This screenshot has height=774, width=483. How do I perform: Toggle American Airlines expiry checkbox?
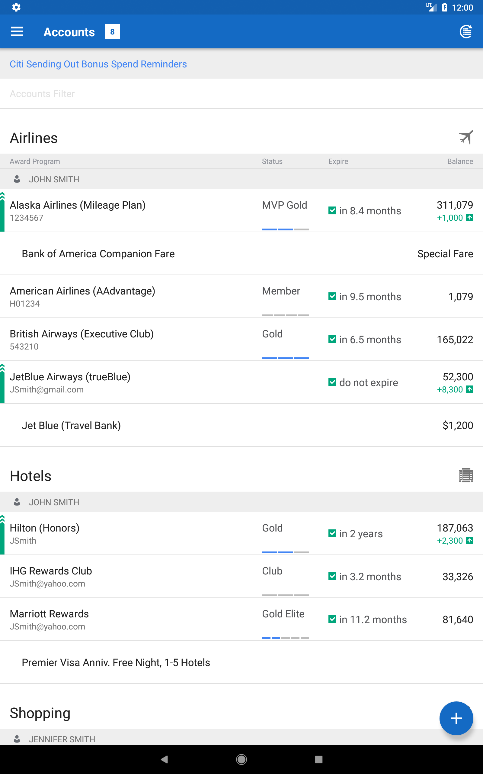(x=332, y=297)
